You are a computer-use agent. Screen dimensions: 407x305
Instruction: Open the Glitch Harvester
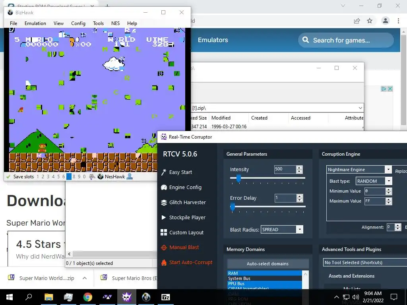click(183, 202)
